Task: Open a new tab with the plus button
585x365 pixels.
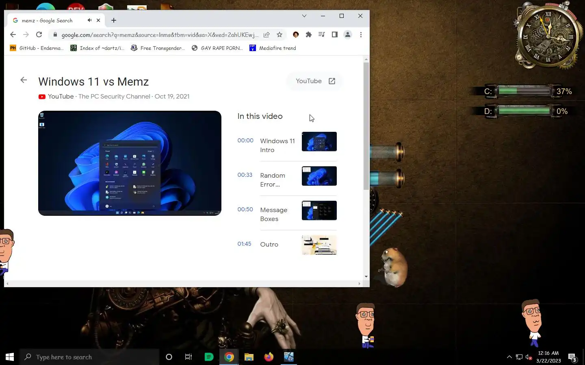Action: click(x=114, y=20)
